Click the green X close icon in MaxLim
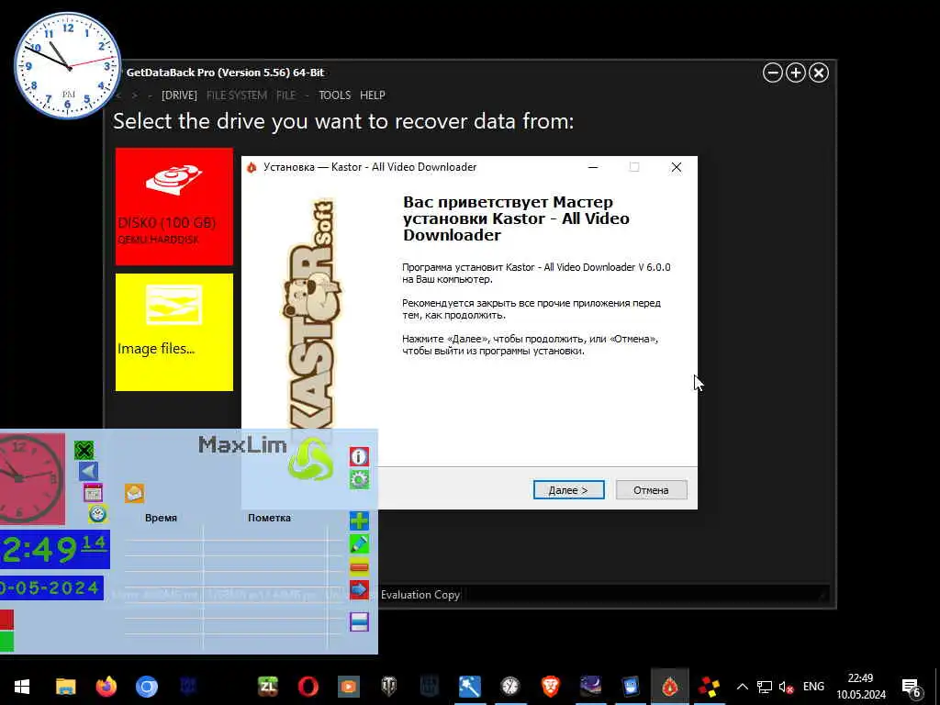Image resolution: width=940 pixels, height=705 pixels. tap(84, 450)
